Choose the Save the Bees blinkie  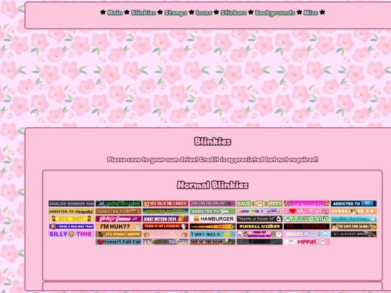click(x=260, y=203)
